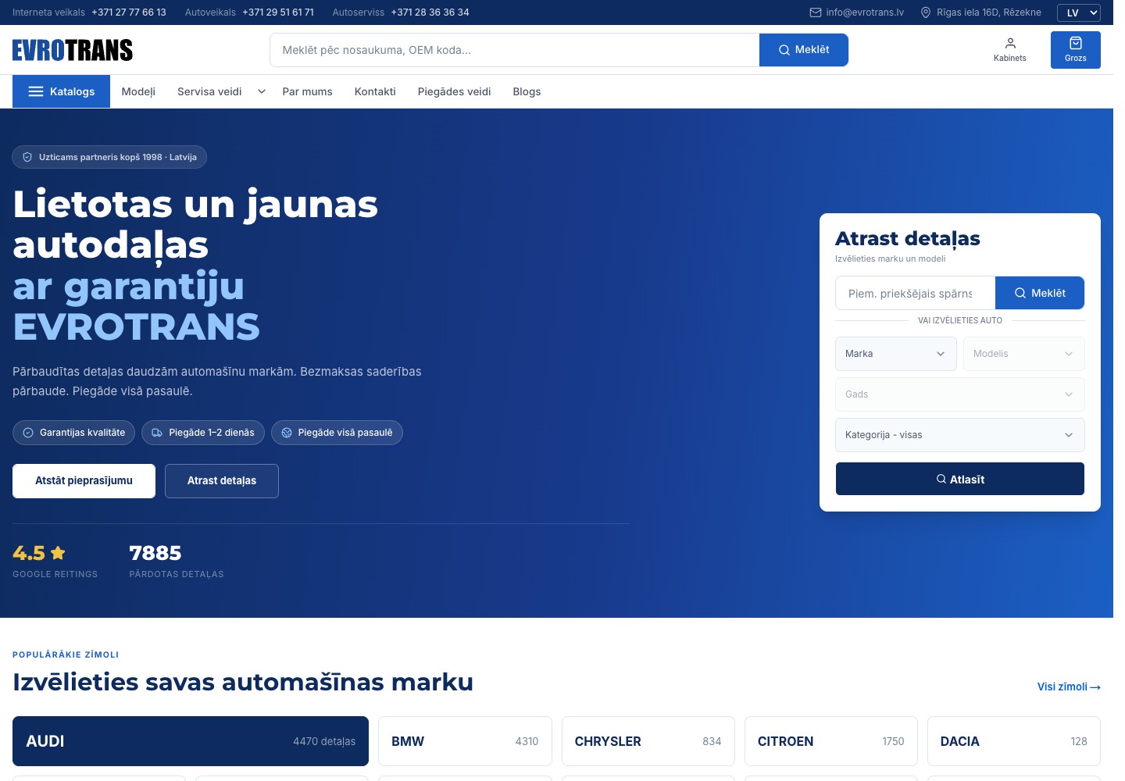Open the Blogs page
Viewport: 1125px width, 781px height.
coord(527,91)
